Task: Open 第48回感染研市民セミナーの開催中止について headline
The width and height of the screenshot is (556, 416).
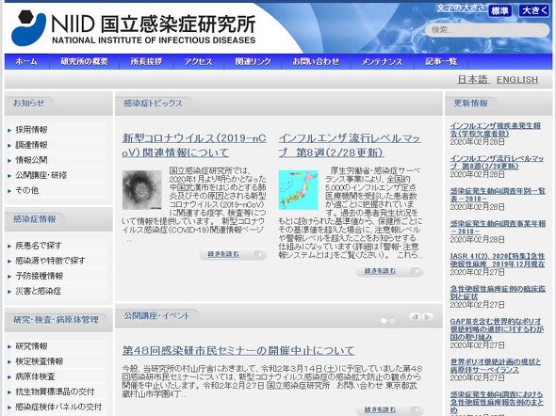Action: pos(238,350)
